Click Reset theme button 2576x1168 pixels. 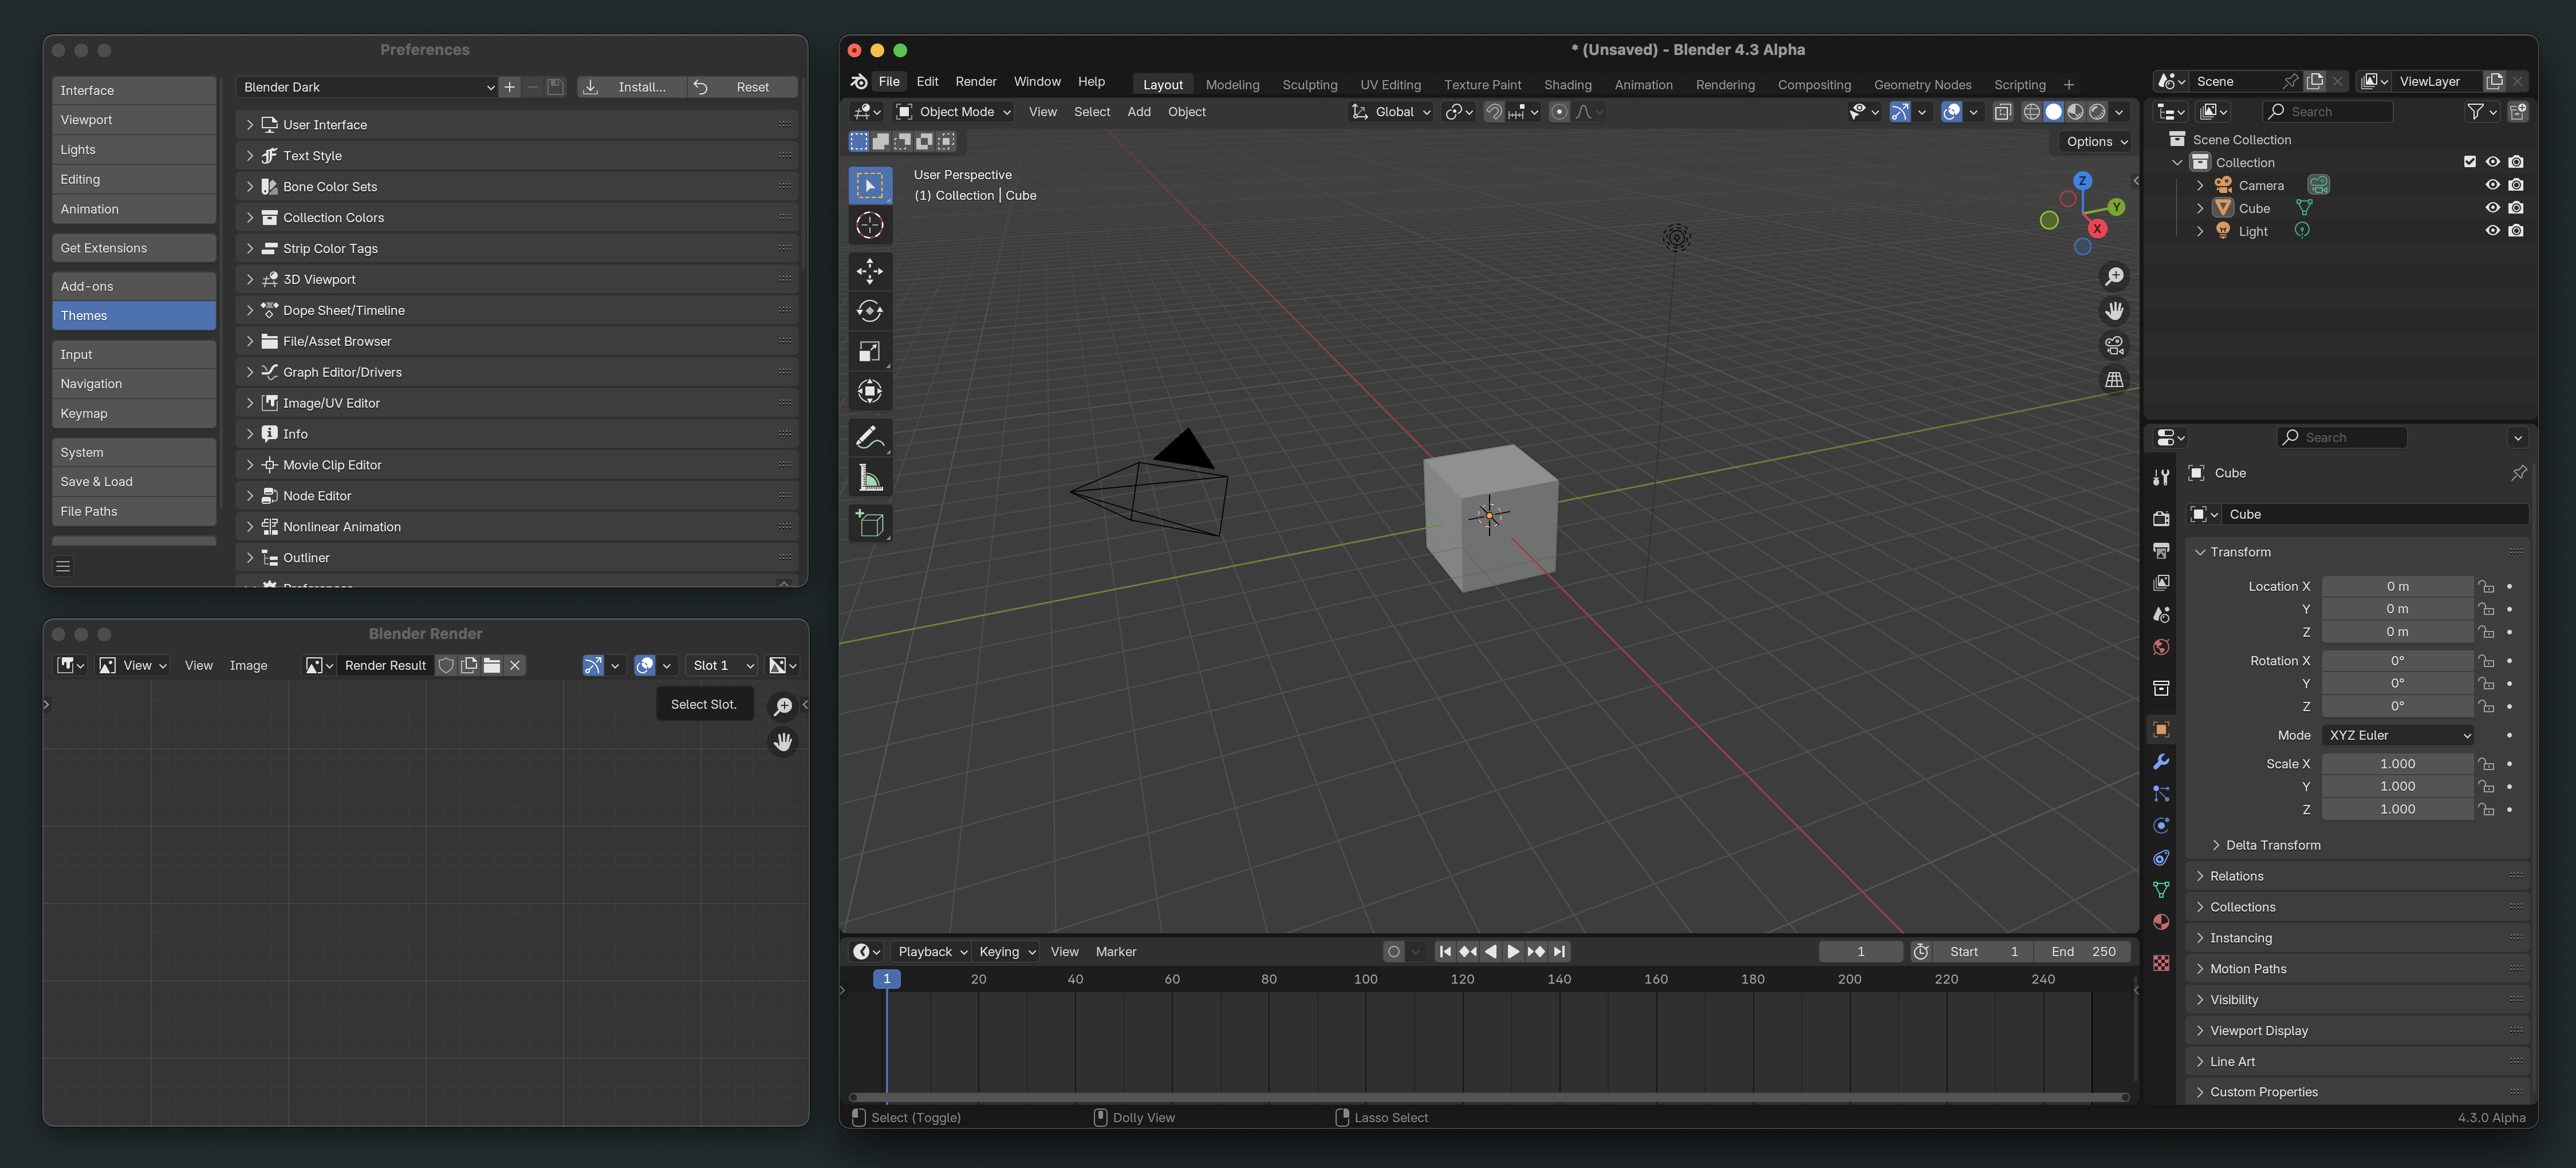pyautogui.click(x=744, y=87)
